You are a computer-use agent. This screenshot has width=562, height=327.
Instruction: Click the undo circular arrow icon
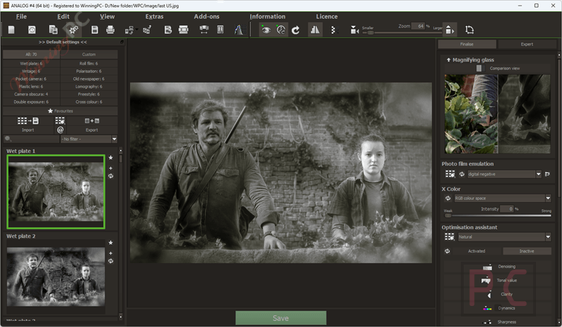[x=295, y=30]
